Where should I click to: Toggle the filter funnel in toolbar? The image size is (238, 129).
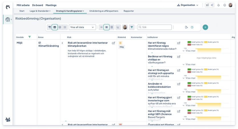[x=132, y=27]
